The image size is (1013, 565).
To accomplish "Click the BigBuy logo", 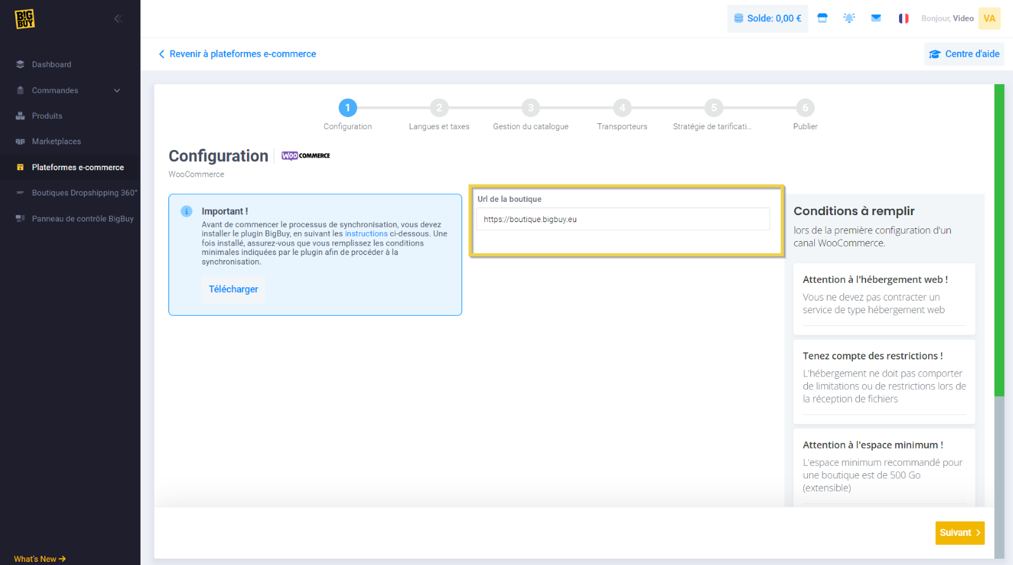I will point(25,19).
